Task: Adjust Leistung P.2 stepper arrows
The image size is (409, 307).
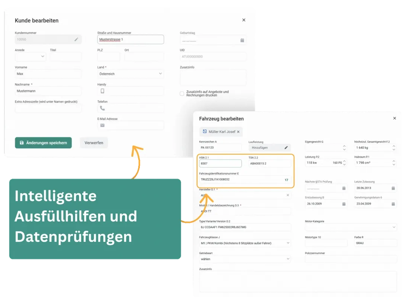Action: point(344,163)
